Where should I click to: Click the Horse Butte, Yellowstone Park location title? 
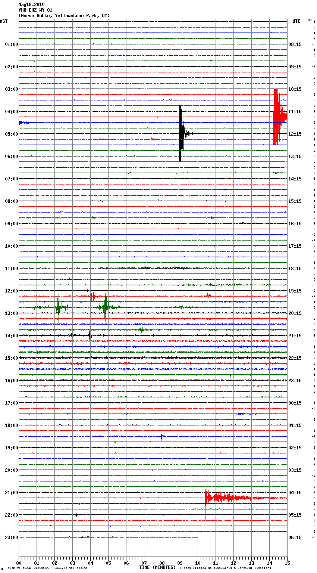point(64,16)
